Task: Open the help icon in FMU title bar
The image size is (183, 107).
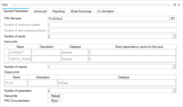Action: [x=175, y=5]
